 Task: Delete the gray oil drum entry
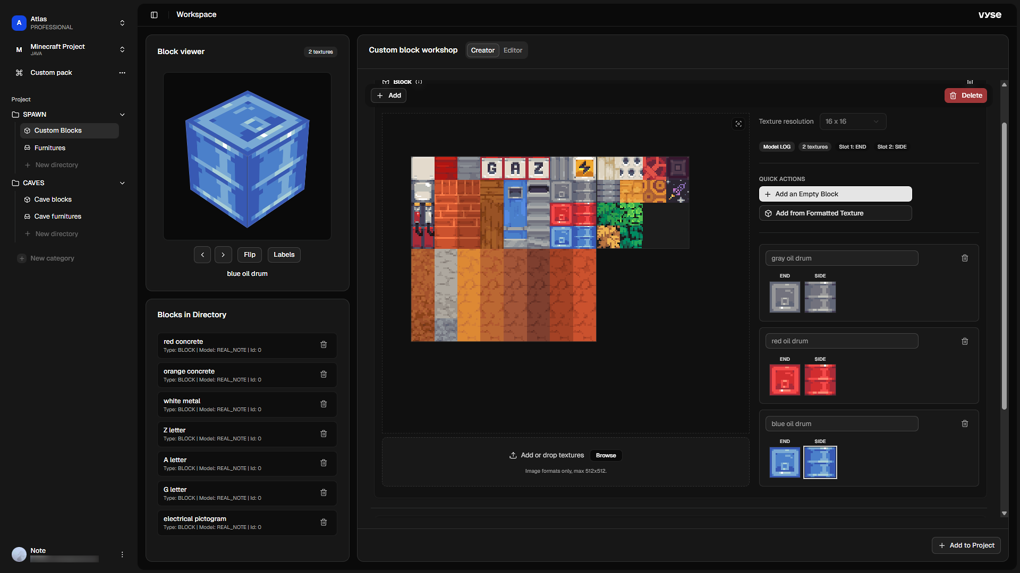(x=965, y=258)
